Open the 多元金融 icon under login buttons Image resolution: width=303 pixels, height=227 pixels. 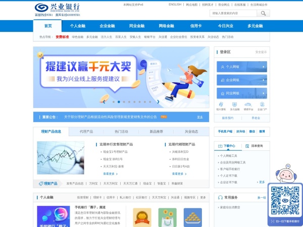[x=235, y=105]
